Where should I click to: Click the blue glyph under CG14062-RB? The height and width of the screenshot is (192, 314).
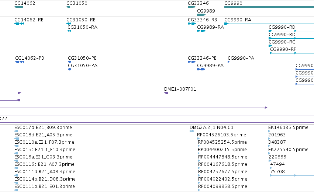[19, 24]
